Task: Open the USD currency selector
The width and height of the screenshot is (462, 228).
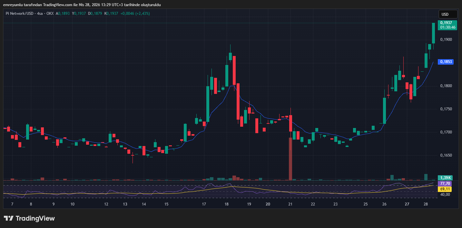Action: [447, 14]
